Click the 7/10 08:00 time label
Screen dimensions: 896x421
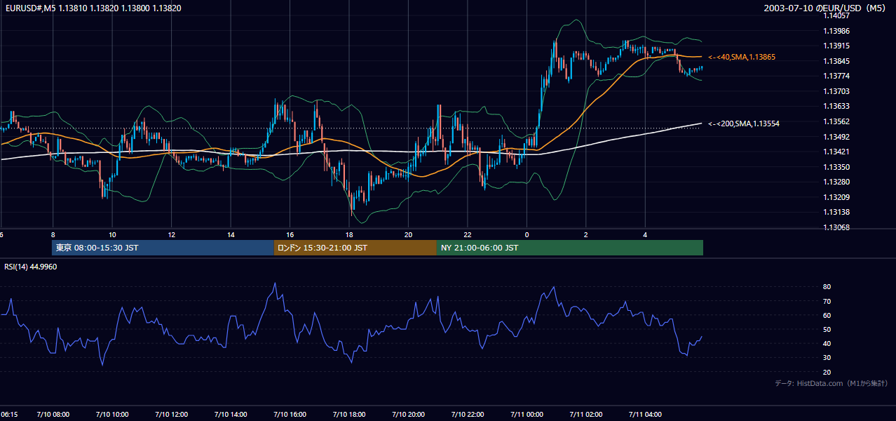pyautogui.click(x=53, y=415)
